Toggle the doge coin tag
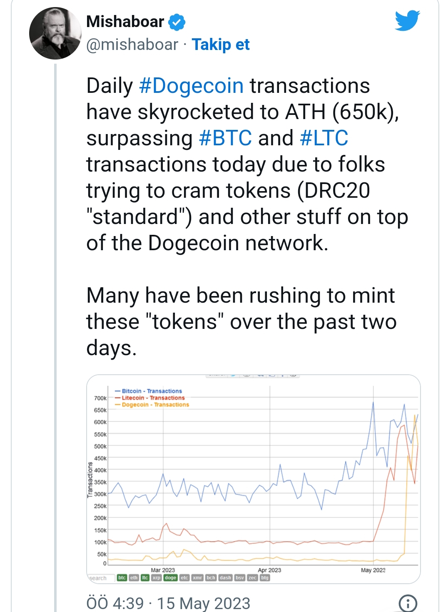 point(170,577)
